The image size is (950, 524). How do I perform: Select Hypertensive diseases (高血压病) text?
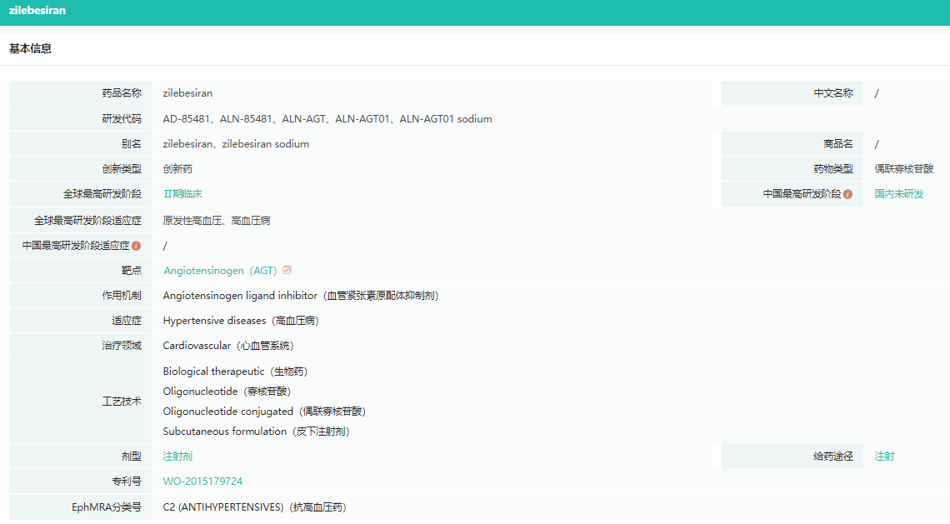(x=241, y=321)
